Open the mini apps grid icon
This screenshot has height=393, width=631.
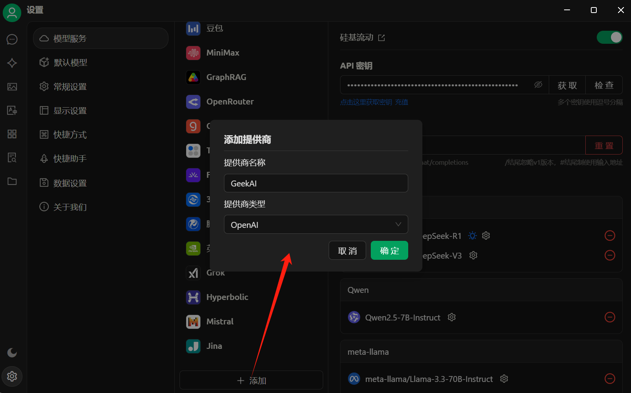coord(12,134)
